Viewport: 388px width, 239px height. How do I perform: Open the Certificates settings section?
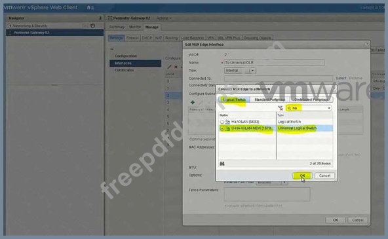pyautogui.click(x=125, y=70)
